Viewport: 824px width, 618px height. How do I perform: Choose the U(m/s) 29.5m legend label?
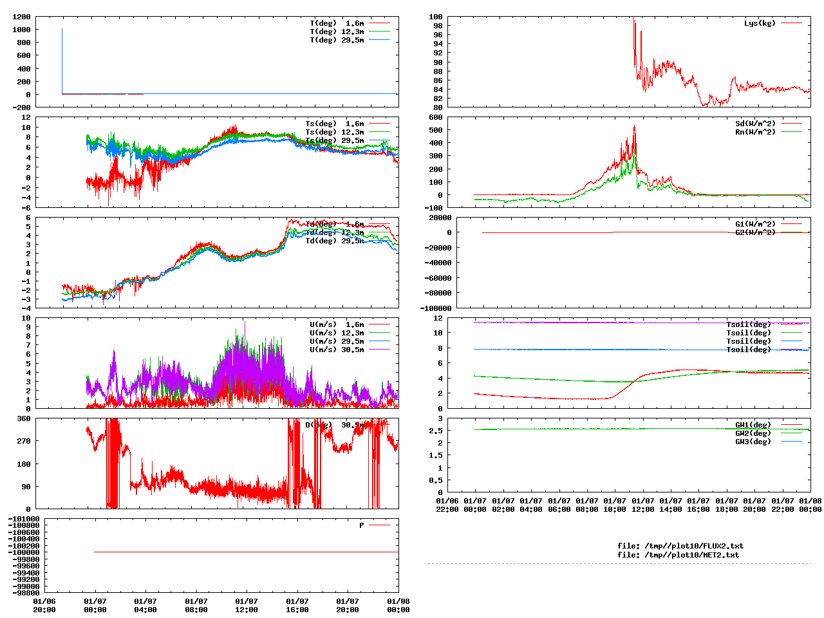[337, 341]
